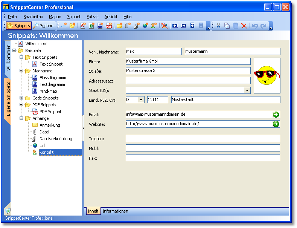This screenshot has width=297, height=228.
Task: Add a new contact person icon
Action: (x=154, y=25)
